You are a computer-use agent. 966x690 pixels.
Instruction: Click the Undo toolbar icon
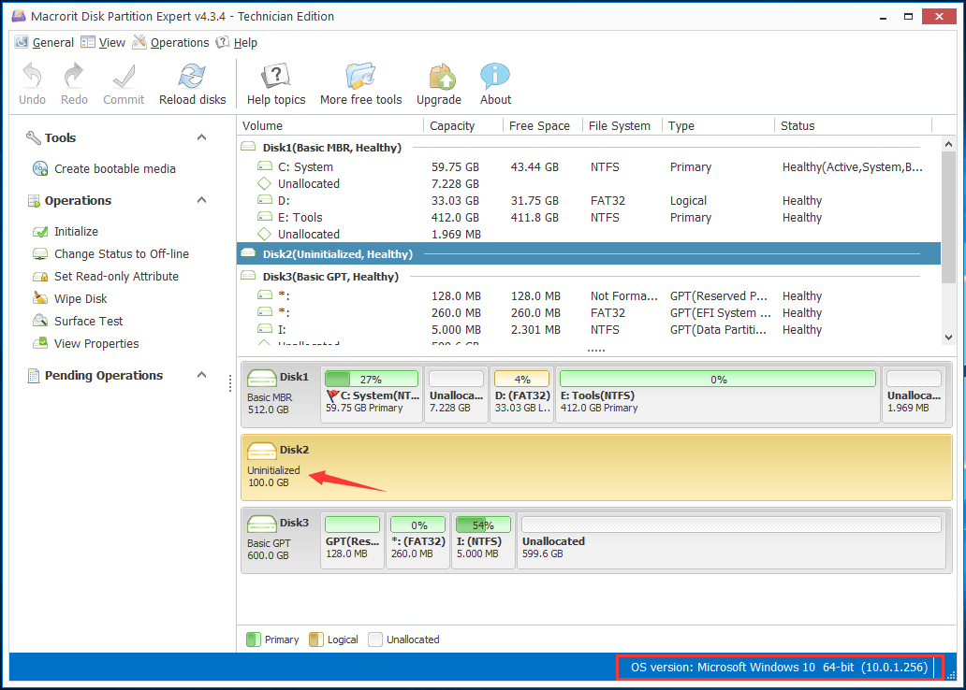coord(32,77)
